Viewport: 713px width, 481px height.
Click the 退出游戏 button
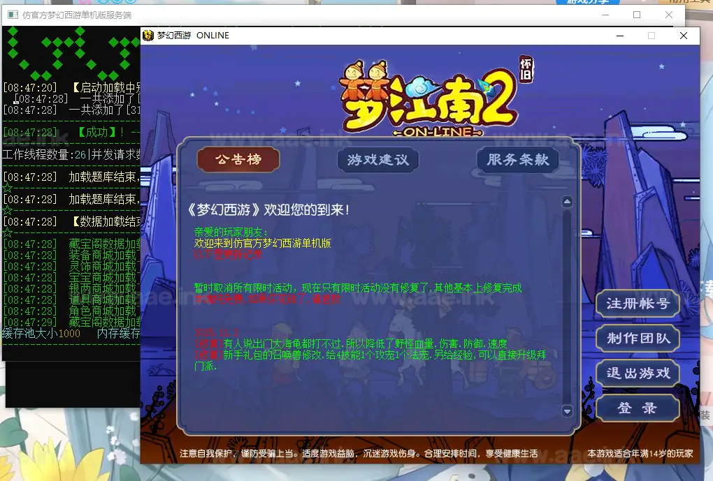[x=638, y=373]
